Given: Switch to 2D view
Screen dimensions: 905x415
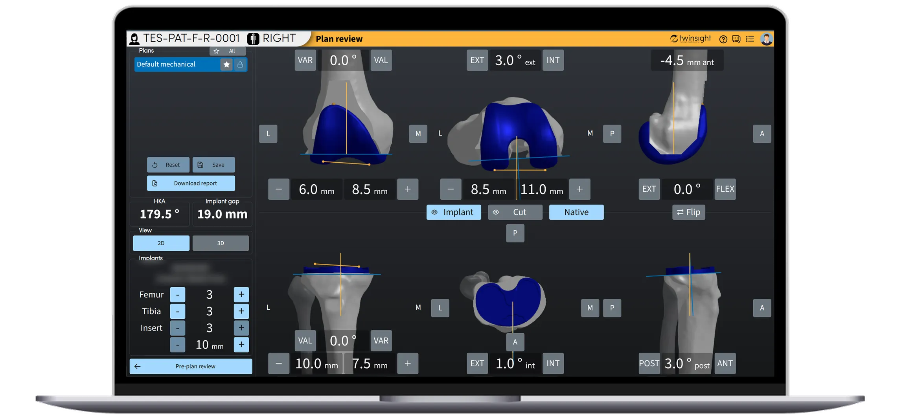Looking at the screenshot, I should click(x=161, y=243).
